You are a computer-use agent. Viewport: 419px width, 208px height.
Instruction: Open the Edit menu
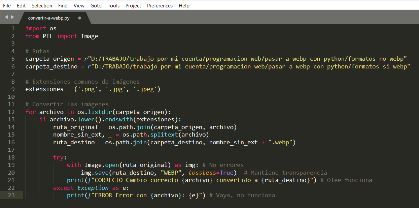tap(21, 5)
